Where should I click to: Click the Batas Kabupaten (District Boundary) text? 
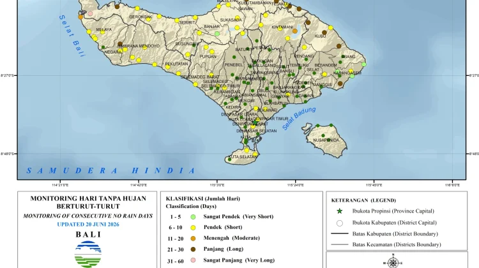tap(395, 234)
